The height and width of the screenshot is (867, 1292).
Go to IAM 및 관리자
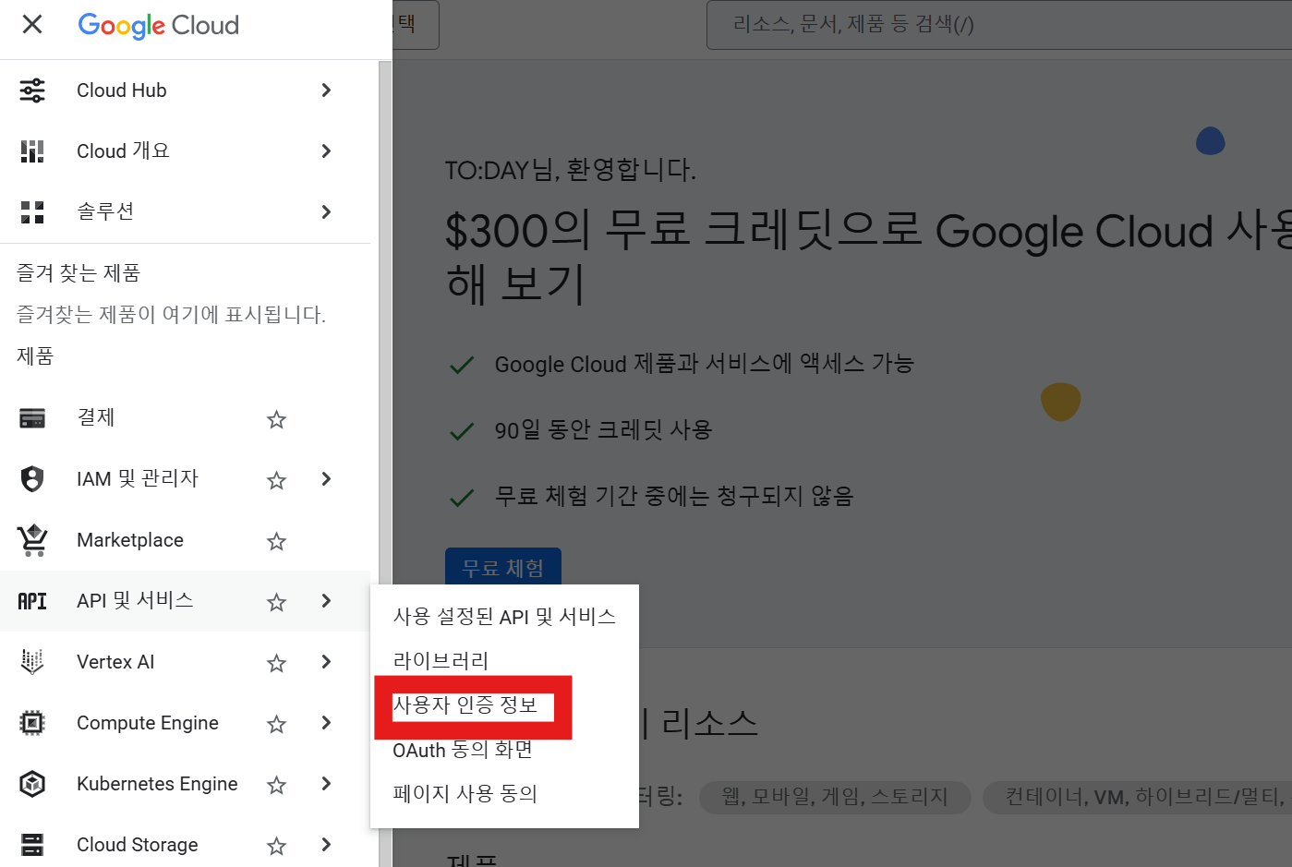tap(185, 479)
